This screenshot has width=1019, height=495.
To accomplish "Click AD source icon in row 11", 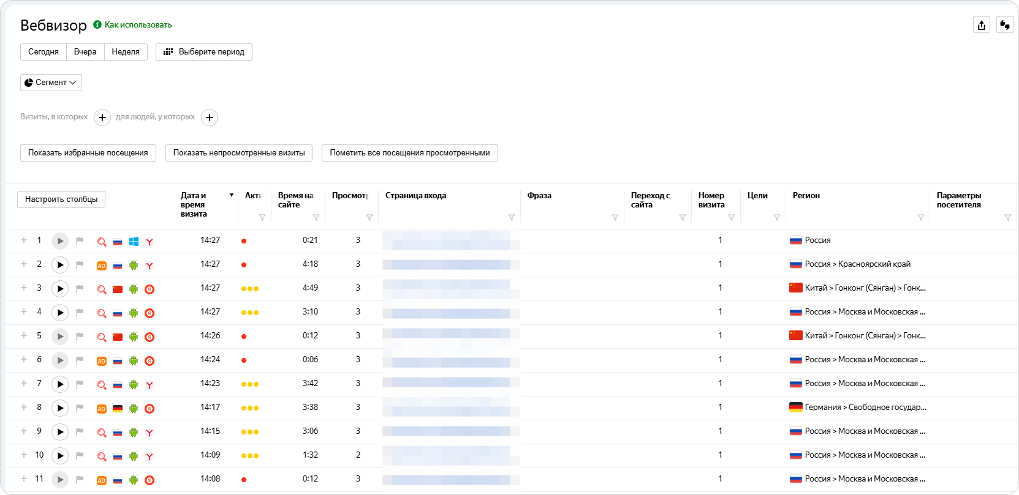I will pyautogui.click(x=102, y=480).
